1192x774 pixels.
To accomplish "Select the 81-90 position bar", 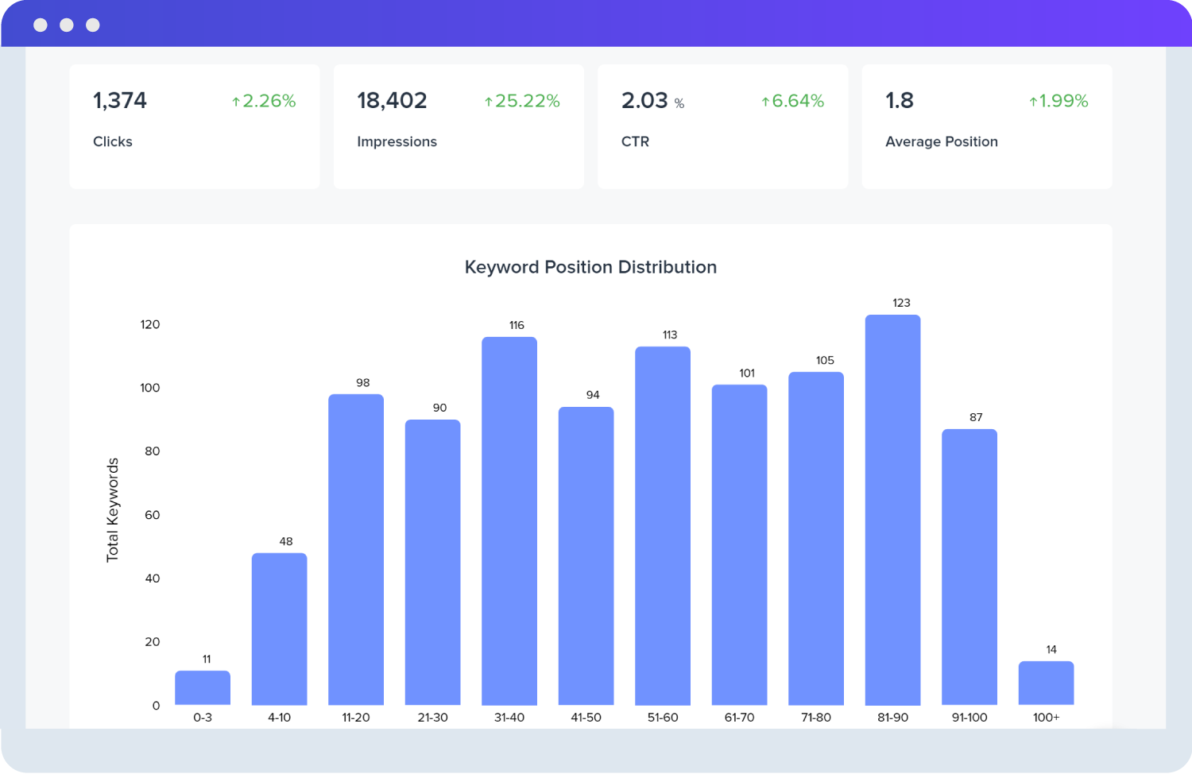I will pyautogui.click(x=893, y=510).
